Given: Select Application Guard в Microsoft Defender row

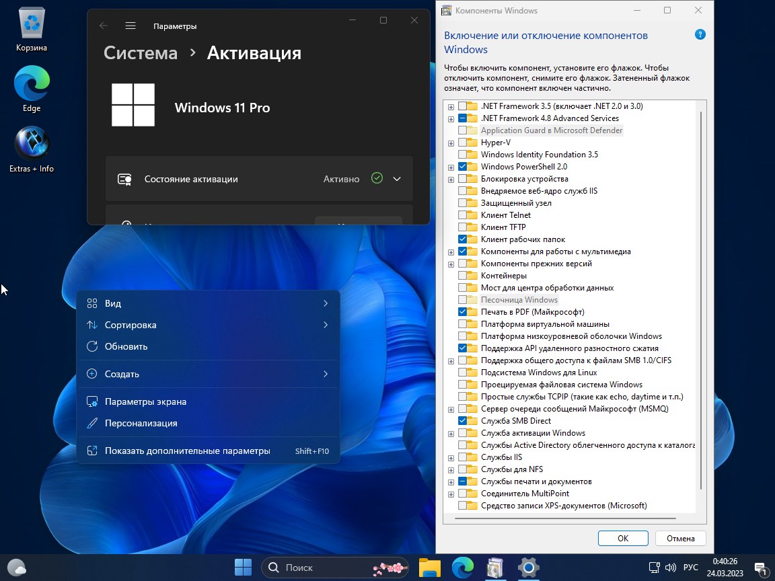Looking at the screenshot, I should (552, 130).
